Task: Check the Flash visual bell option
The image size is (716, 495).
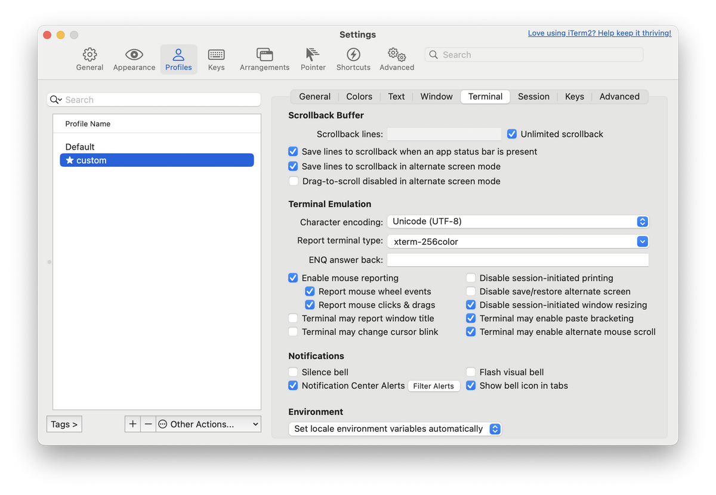Action: click(x=471, y=372)
